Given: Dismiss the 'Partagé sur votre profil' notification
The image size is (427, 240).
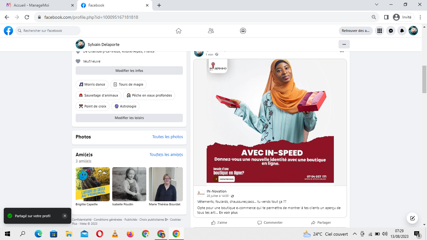Looking at the screenshot, I should tap(64, 216).
